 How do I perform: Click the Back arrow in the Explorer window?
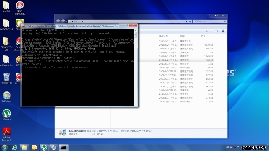click(x=58, y=21)
